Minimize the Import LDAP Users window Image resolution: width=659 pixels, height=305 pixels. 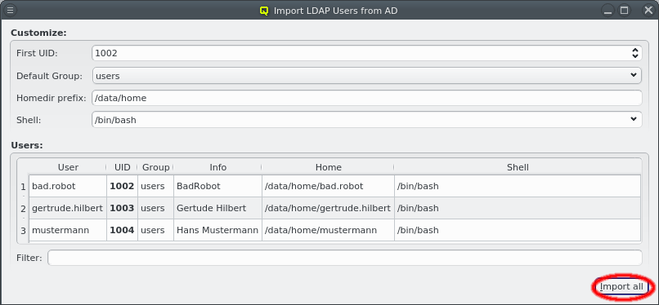[x=607, y=10]
